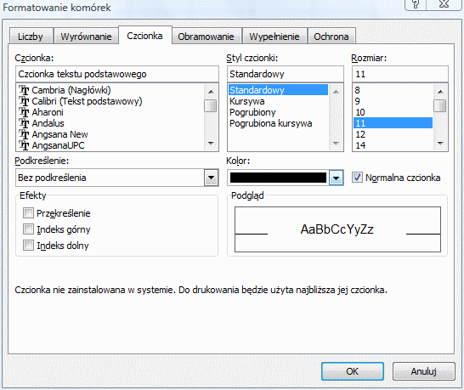Viewport: 464px width, 390px height.
Task: Click the black Kolor swatch
Action: (x=278, y=178)
